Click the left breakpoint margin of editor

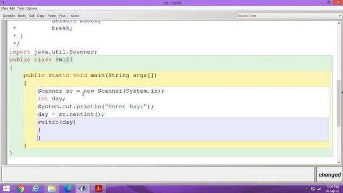4,93
